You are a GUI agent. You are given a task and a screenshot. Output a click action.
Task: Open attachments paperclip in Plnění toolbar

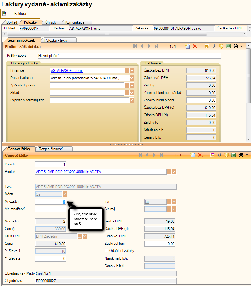(214, 46)
